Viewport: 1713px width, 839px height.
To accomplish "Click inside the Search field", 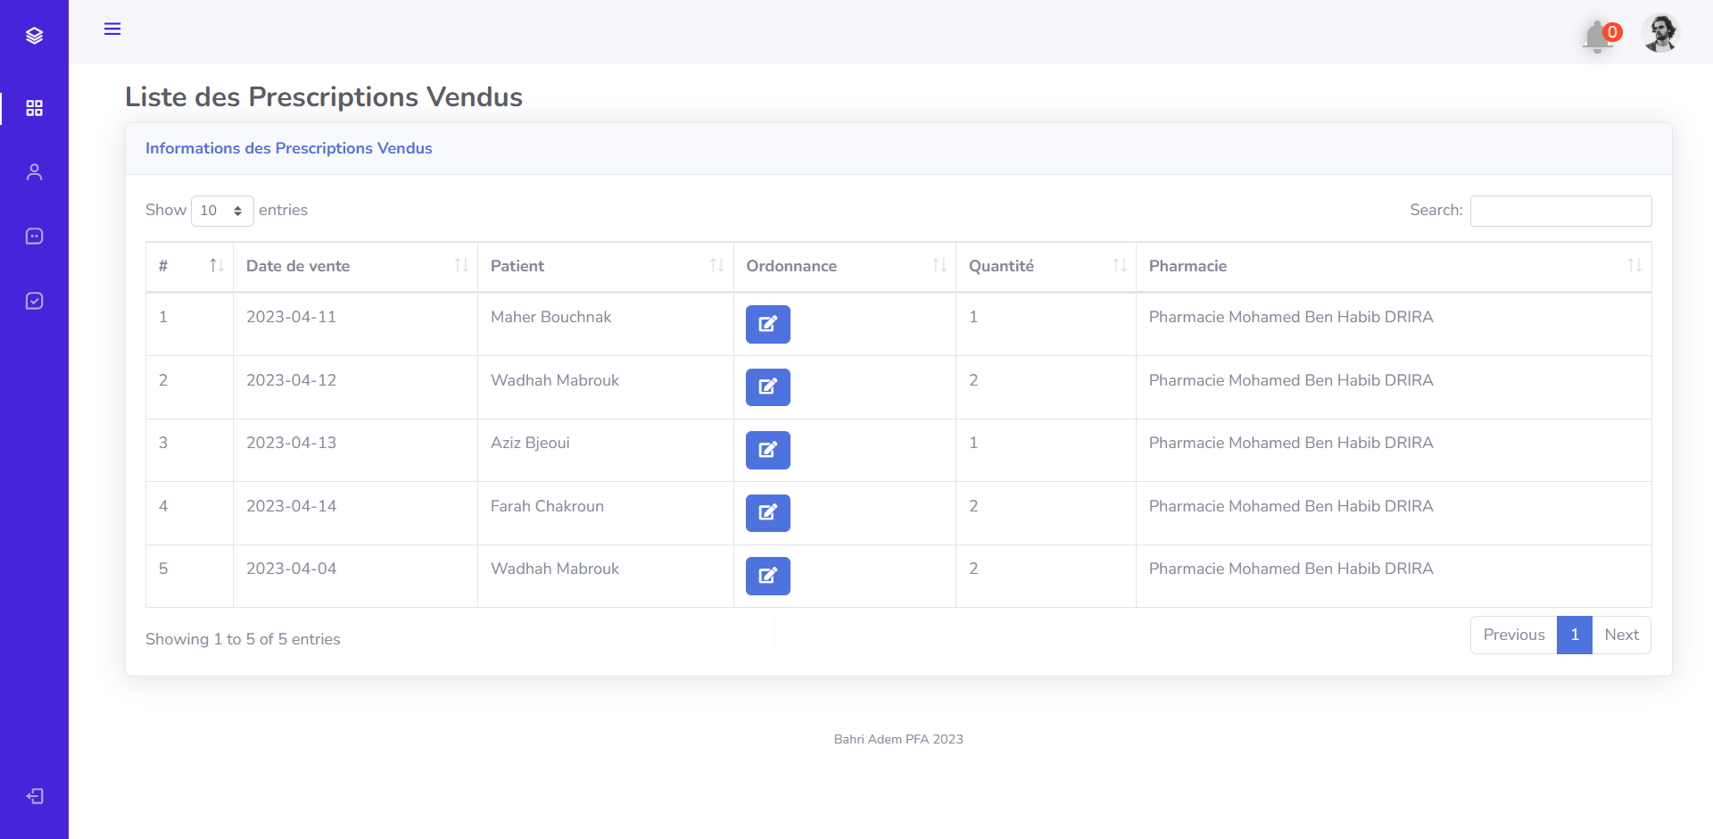I will tap(1560, 211).
